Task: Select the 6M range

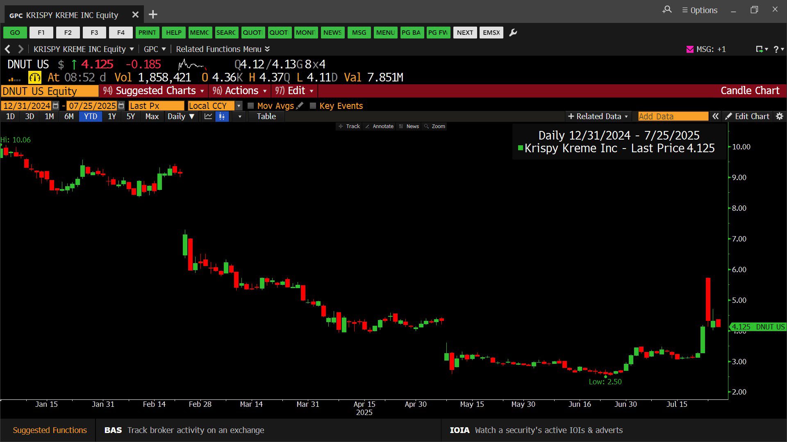Action: pos(69,117)
